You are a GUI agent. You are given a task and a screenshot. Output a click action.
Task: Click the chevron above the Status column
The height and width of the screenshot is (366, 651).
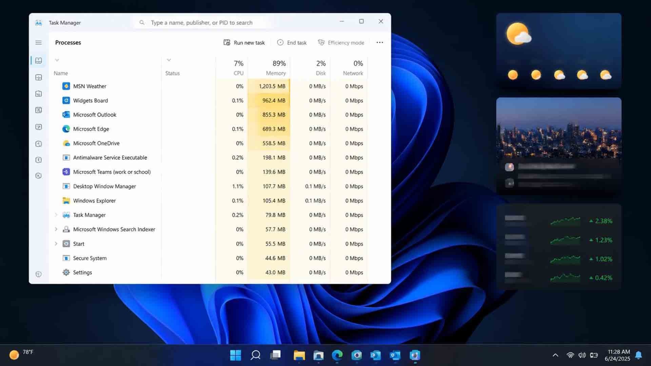(169, 60)
